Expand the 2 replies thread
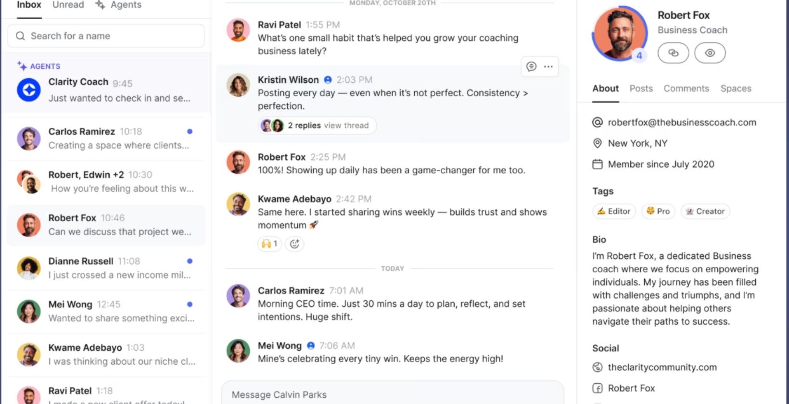 [318, 126]
